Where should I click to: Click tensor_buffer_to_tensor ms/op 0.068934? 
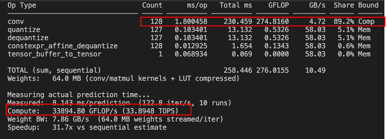[x=191, y=54]
